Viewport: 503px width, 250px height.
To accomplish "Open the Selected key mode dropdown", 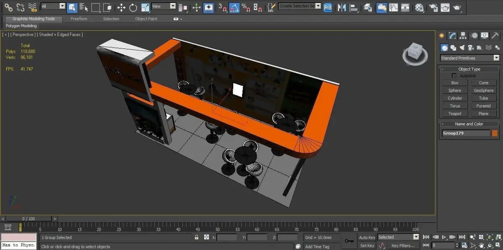I will [x=398, y=237].
